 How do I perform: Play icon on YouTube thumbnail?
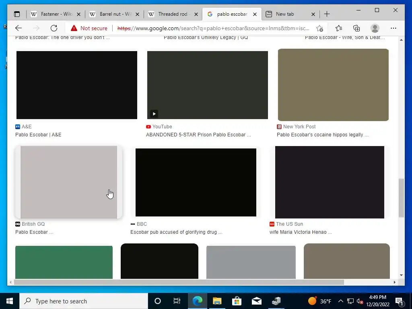pyautogui.click(x=154, y=114)
